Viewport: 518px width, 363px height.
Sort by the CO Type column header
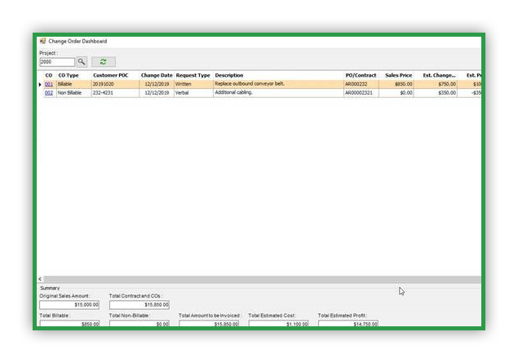[69, 75]
